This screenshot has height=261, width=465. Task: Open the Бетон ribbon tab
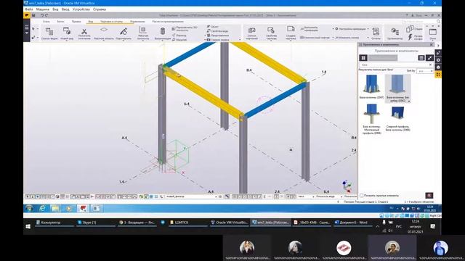pyautogui.click(x=60, y=22)
